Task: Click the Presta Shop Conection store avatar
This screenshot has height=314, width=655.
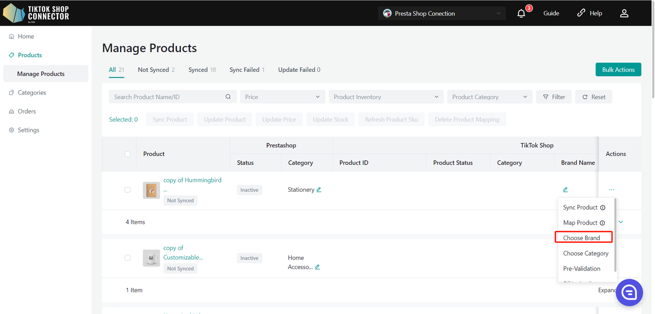Action: point(387,13)
